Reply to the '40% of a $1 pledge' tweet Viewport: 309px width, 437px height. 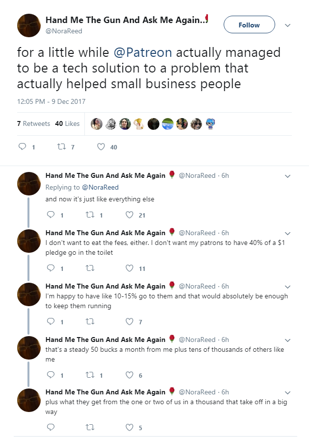[x=51, y=268]
